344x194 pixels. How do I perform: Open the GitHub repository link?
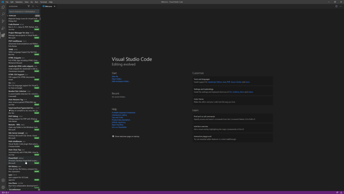click(x=119, y=122)
